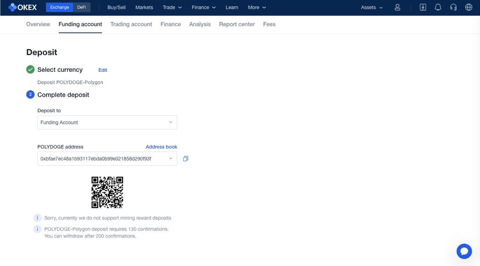Click the Deposit POLYDOGE-Polygon text
Viewport: 480px width, 266px height.
pyautogui.click(x=70, y=82)
